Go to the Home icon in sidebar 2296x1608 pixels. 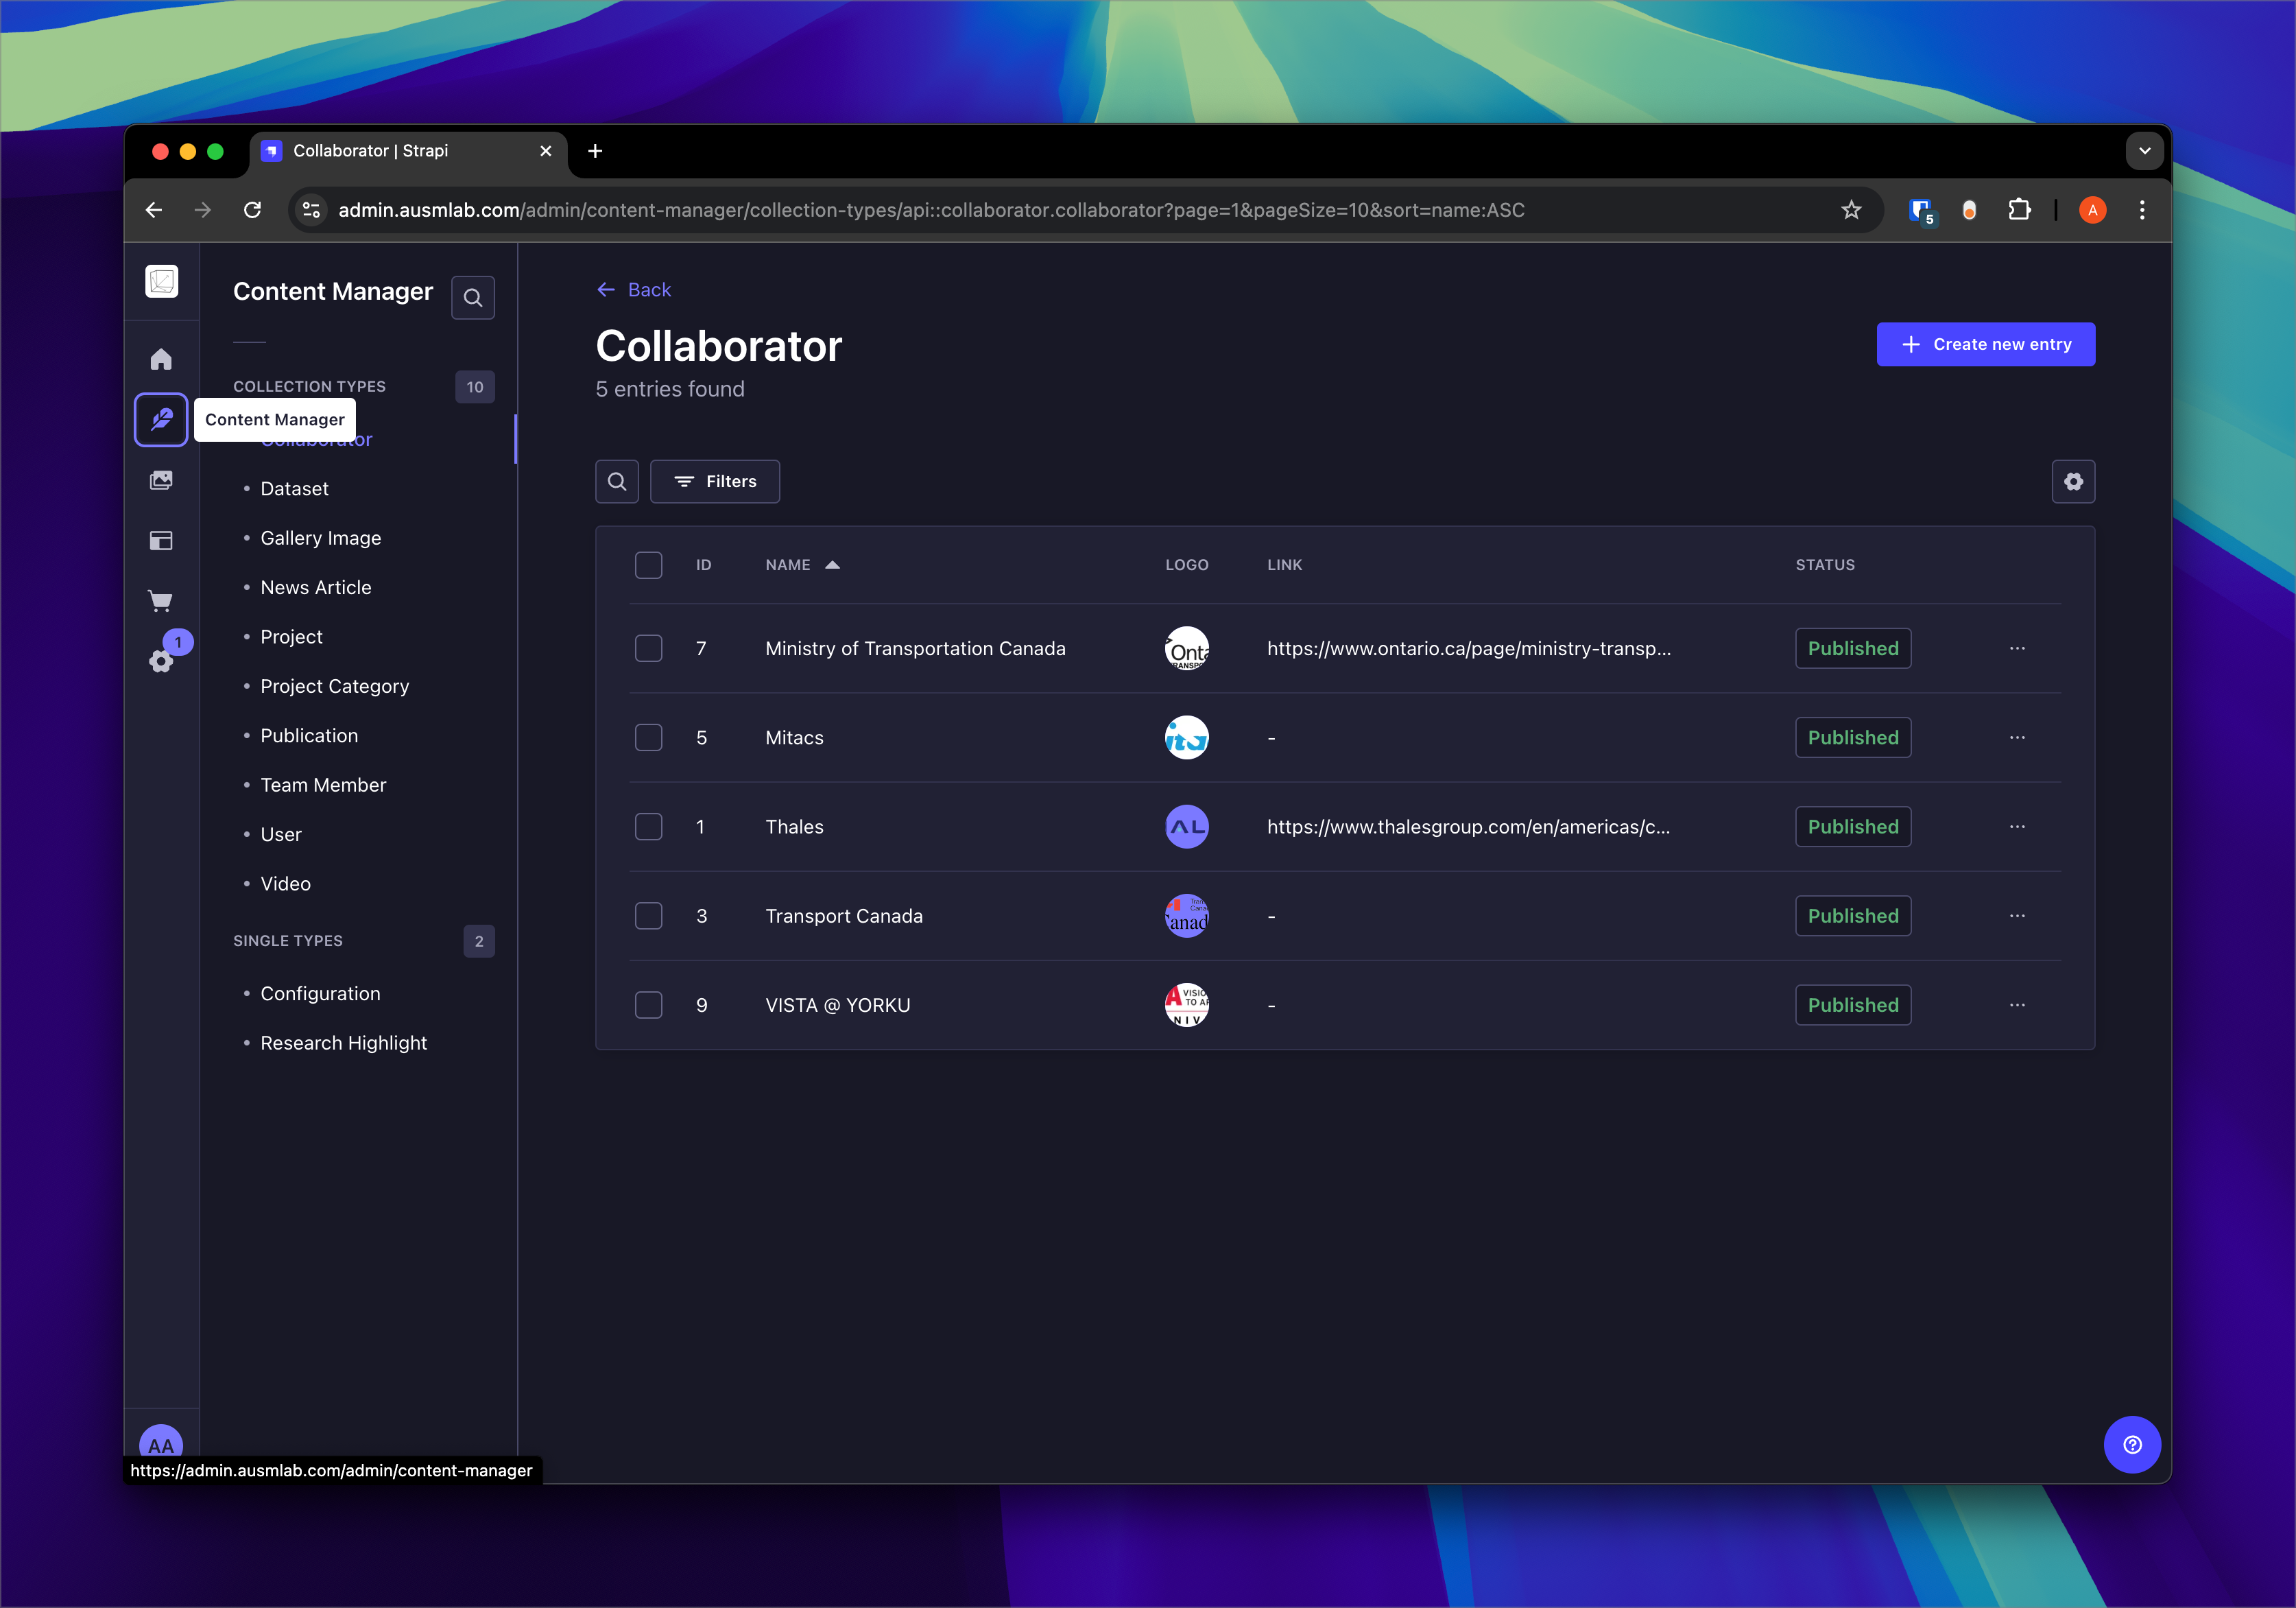pos(161,359)
